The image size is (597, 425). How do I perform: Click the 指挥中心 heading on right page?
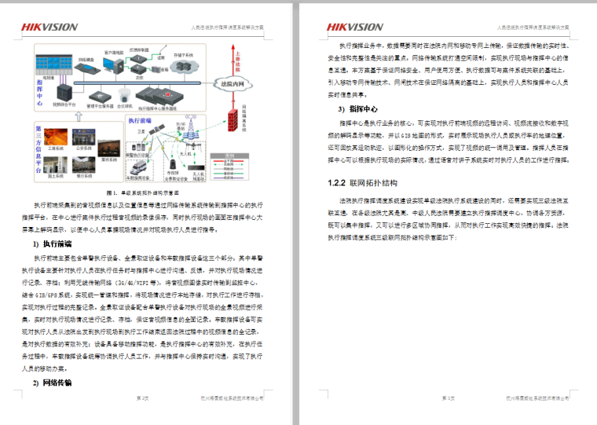(358, 109)
